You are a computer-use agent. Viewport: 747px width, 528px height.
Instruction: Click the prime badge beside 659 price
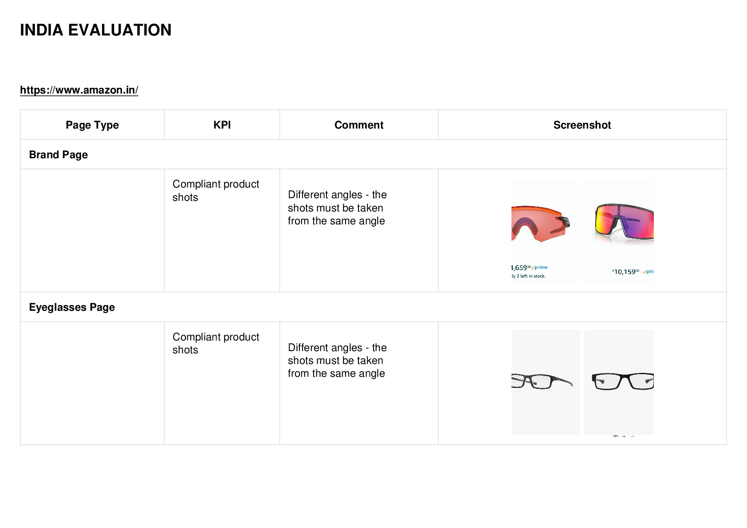(540, 267)
